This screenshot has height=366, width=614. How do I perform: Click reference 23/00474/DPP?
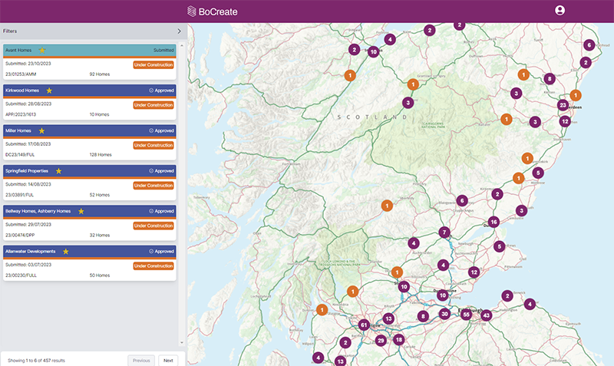click(20, 236)
